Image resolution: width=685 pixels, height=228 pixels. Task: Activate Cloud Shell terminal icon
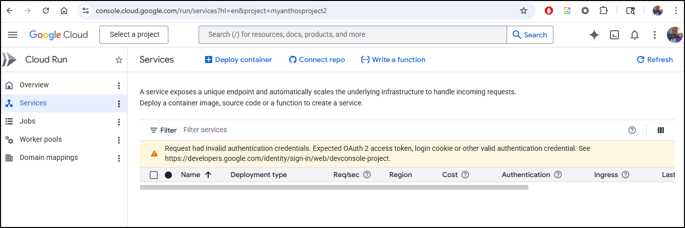pyautogui.click(x=614, y=35)
